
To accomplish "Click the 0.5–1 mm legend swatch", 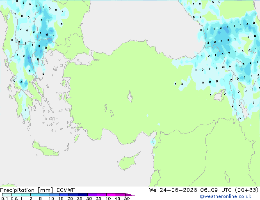I will click(16, 195).
